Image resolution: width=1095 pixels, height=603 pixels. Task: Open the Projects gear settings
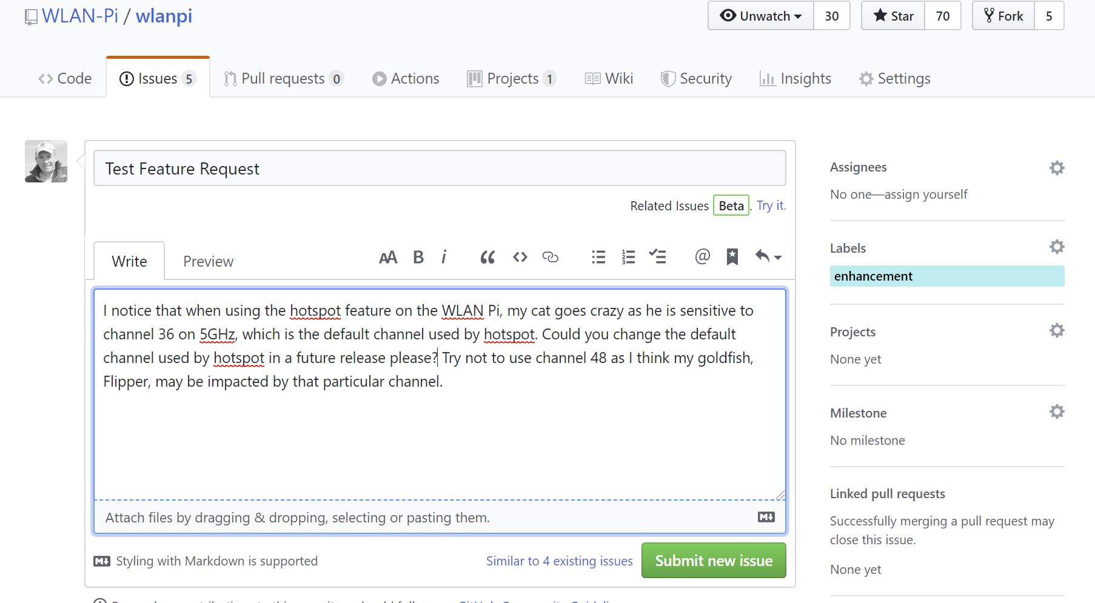point(1057,330)
